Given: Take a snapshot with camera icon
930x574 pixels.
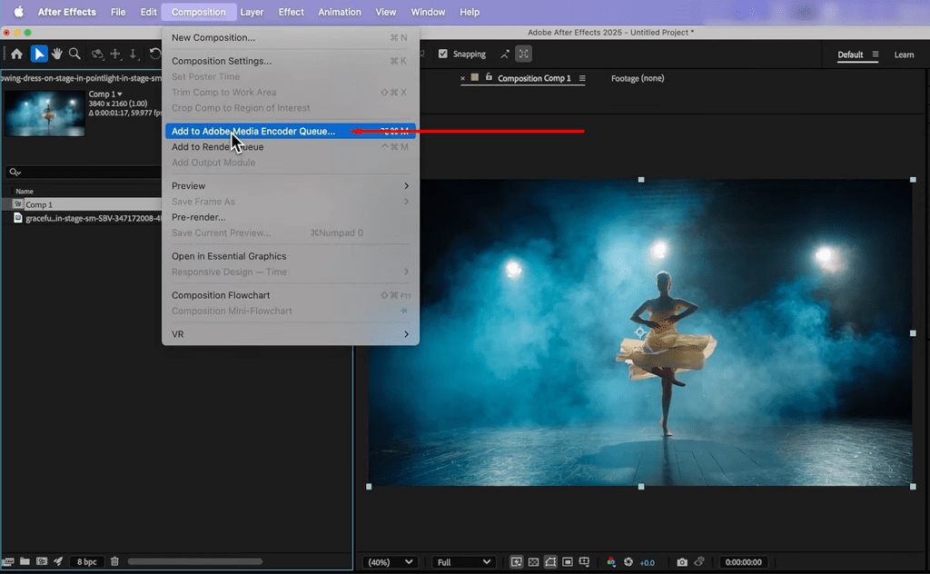Looking at the screenshot, I should [682, 562].
